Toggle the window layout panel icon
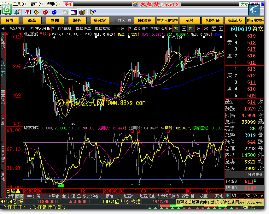 coord(74,12)
